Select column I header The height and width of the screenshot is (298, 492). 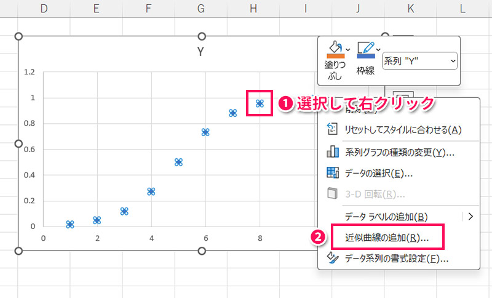tap(306, 9)
